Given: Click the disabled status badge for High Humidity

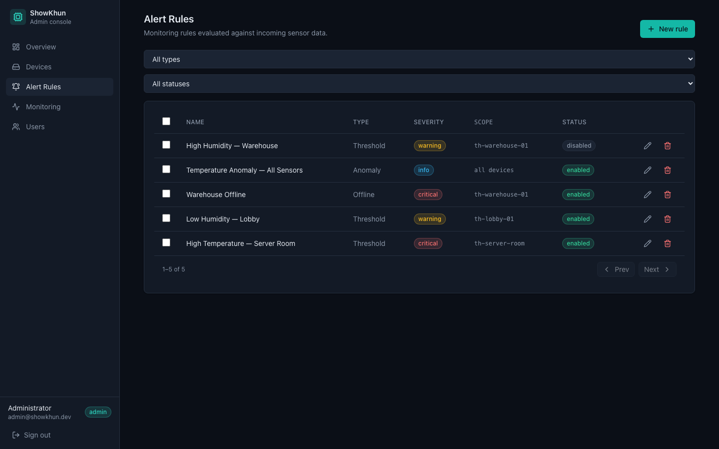Looking at the screenshot, I should (579, 146).
